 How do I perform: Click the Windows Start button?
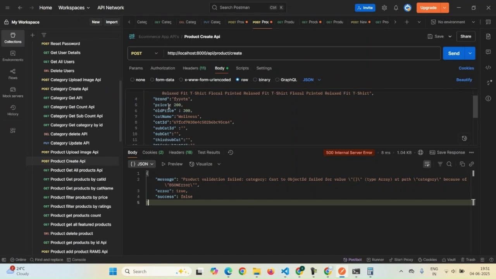pyautogui.click(x=113, y=271)
